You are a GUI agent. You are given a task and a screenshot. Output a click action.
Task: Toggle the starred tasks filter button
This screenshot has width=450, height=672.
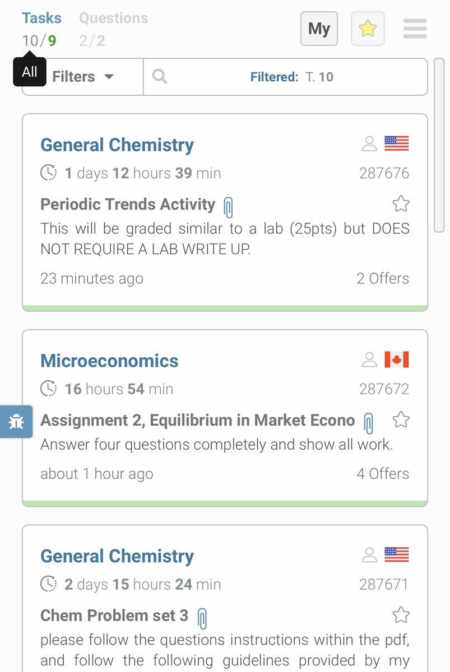click(368, 29)
